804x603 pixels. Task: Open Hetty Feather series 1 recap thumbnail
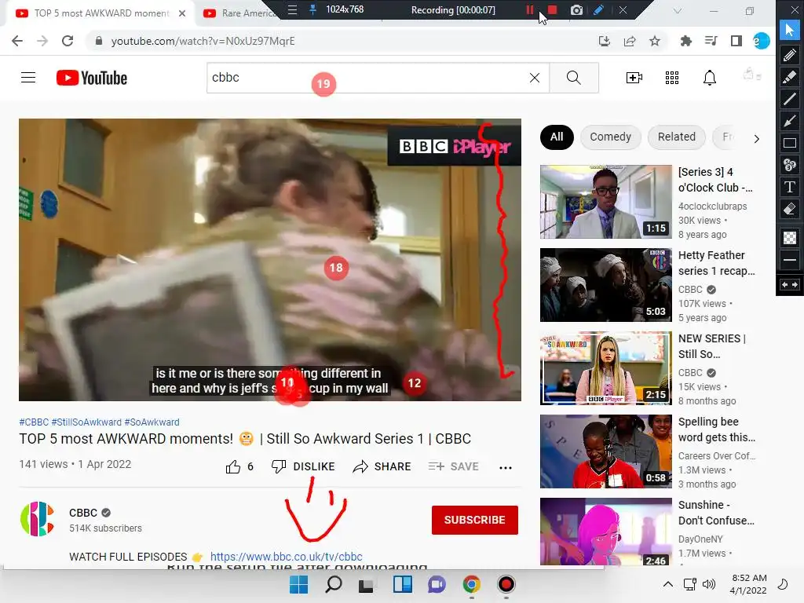click(x=605, y=284)
